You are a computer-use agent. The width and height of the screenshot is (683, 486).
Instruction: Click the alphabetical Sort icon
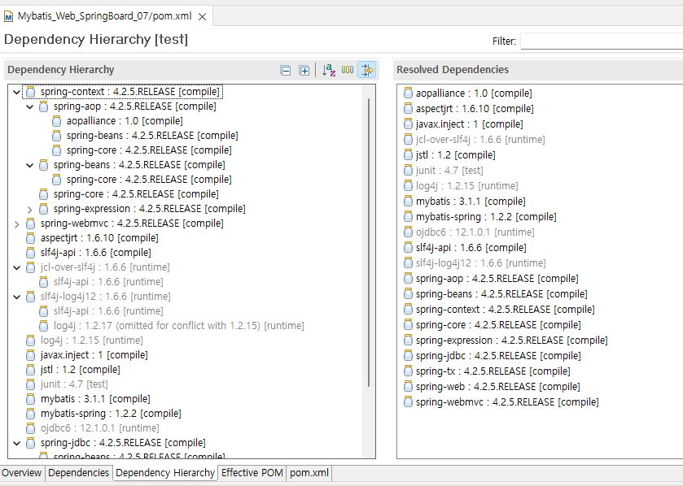pos(328,70)
